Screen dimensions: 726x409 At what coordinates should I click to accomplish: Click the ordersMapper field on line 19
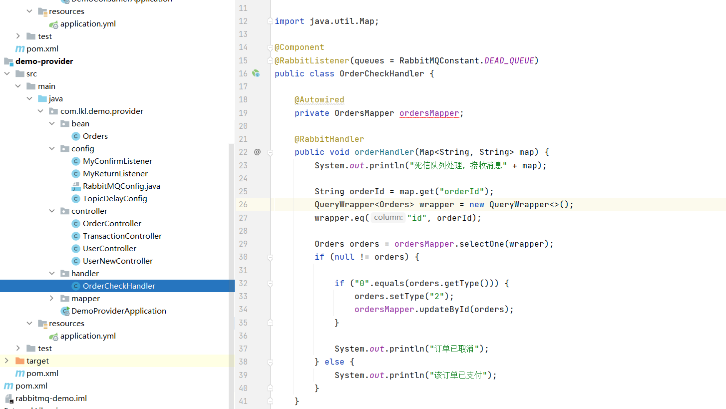pos(429,113)
